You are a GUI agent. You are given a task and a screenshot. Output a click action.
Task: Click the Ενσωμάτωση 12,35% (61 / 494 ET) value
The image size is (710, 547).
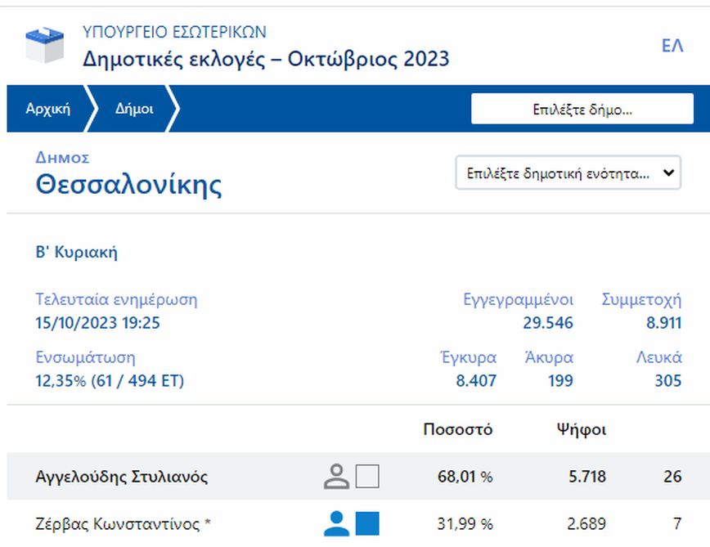pyautogui.click(x=110, y=381)
